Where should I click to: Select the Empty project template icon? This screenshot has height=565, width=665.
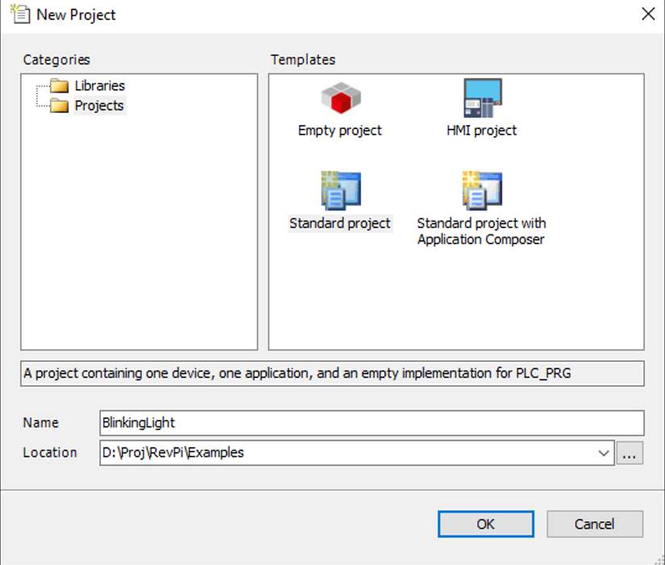tap(340, 99)
